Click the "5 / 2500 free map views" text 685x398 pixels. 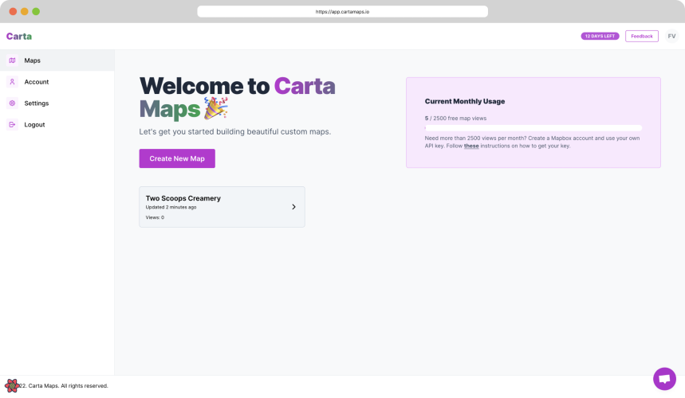tap(455, 118)
